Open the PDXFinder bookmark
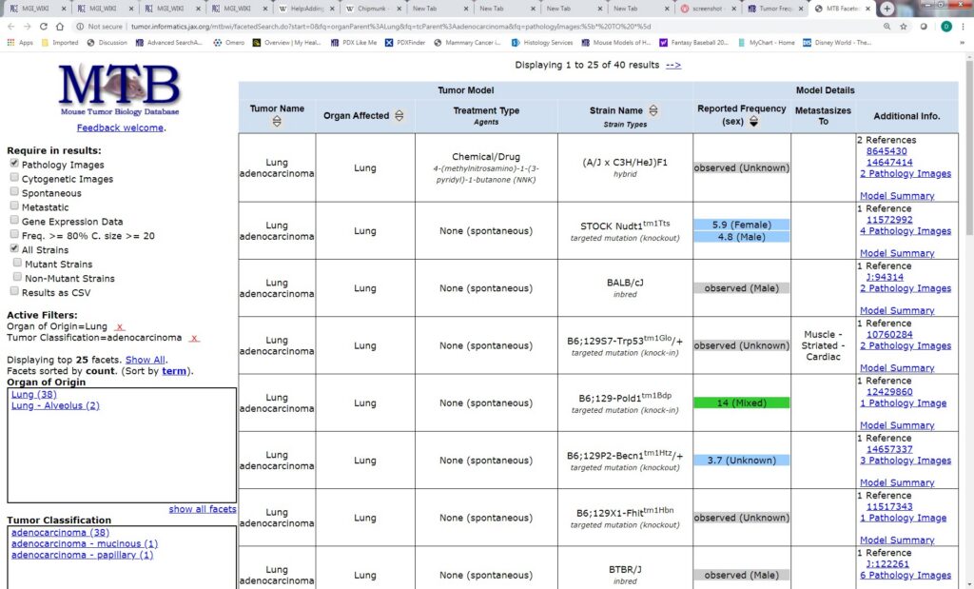 point(404,43)
